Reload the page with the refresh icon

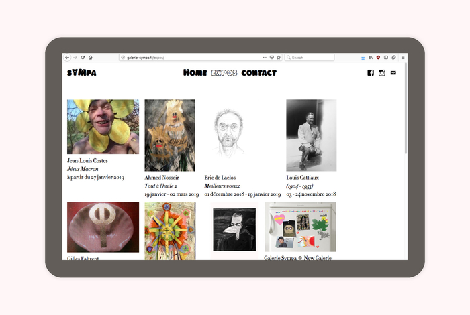[83, 58]
